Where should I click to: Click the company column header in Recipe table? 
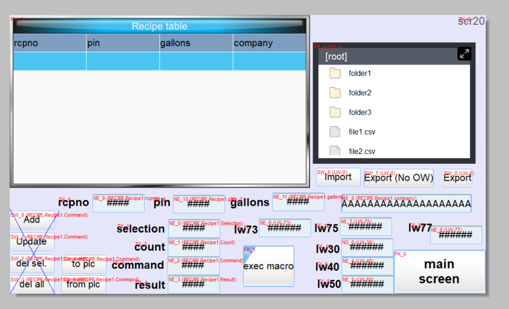pyautogui.click(x=269, y=43)
